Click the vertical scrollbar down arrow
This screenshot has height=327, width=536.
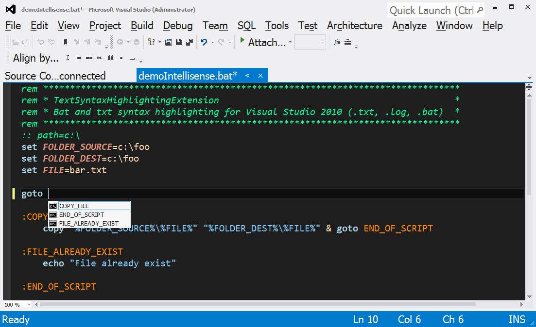529,295
